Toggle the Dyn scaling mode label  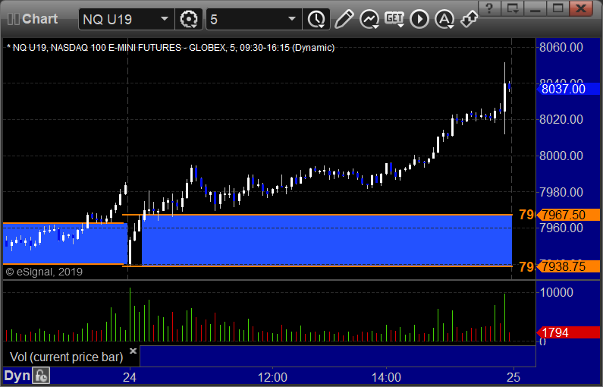(17, 376)
